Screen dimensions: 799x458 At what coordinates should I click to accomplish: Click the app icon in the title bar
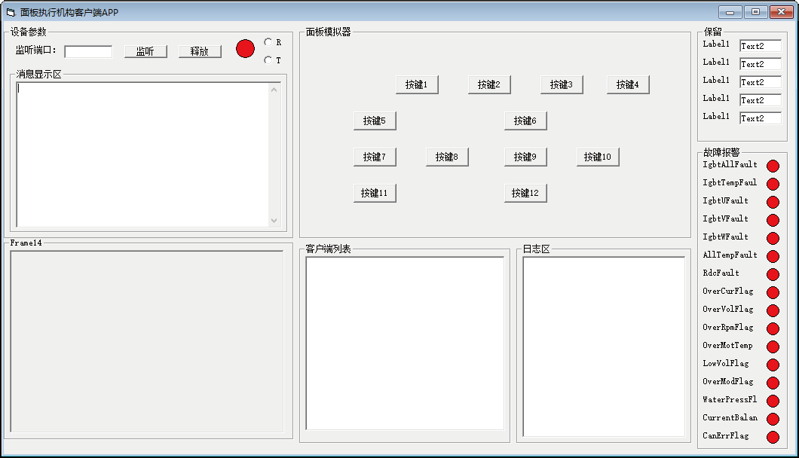click(11, 13)
